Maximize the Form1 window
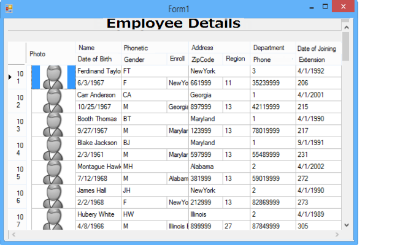This screenshot has height=245, width=411. coord(325,6)
